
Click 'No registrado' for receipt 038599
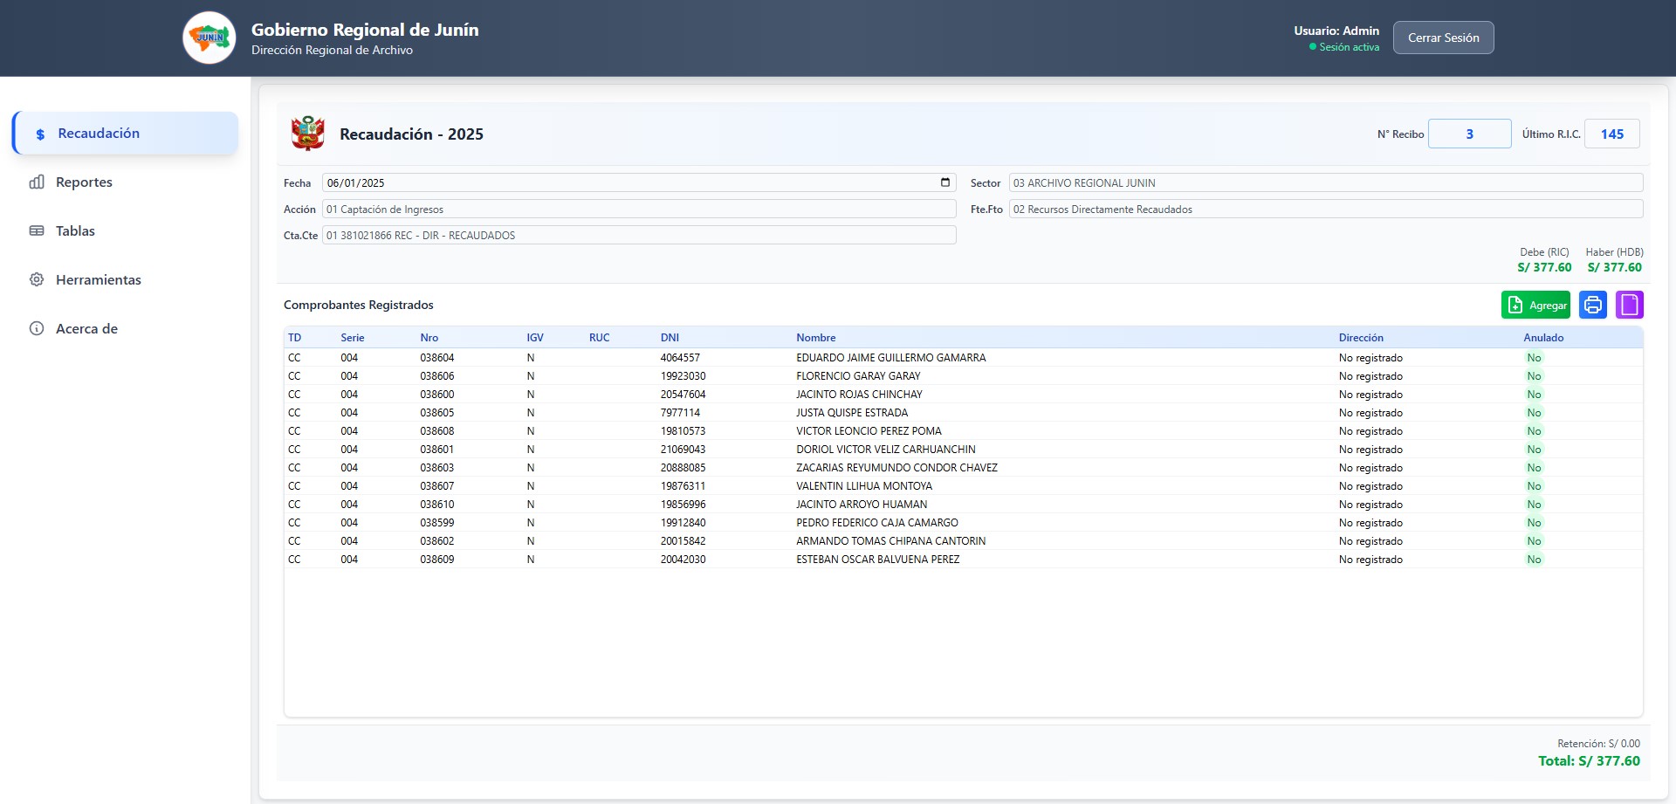coord(1370,523)
